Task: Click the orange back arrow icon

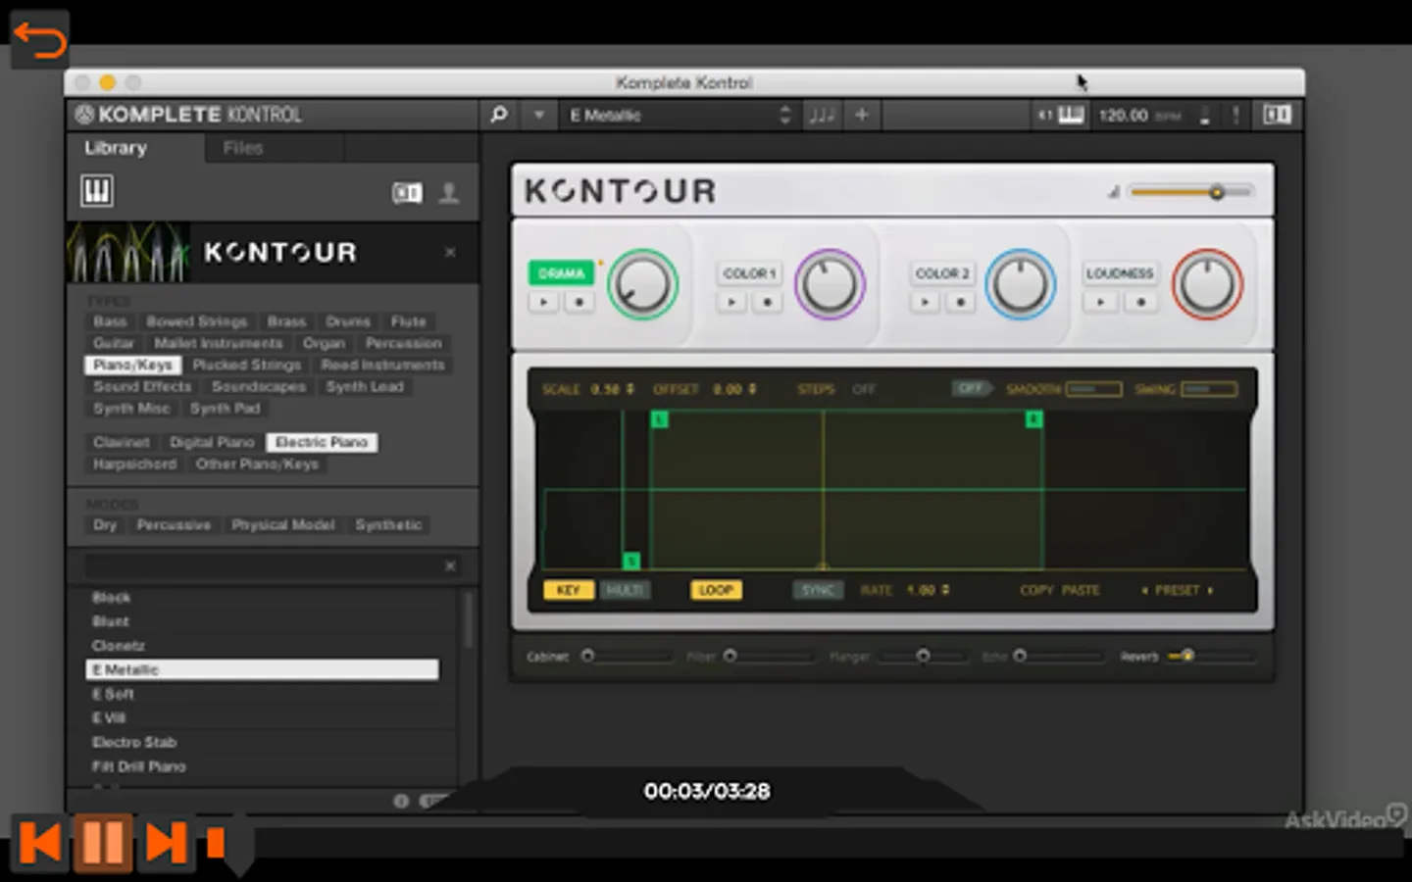Action: (40, 39)
